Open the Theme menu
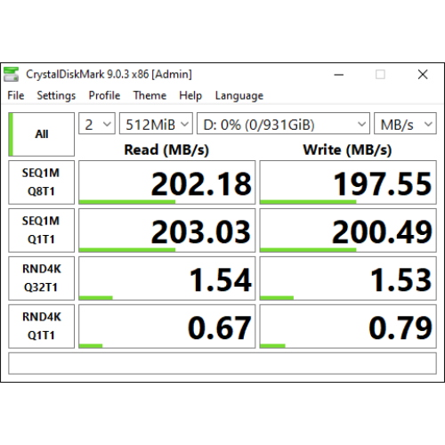 click(x=150, y=95)
